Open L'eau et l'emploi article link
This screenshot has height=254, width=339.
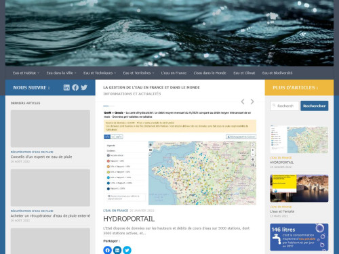tap(282, 211)
